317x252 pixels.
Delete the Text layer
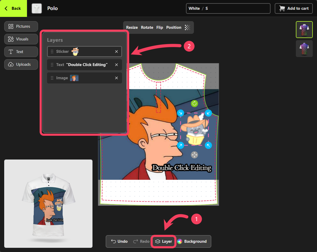click(116, 65)
